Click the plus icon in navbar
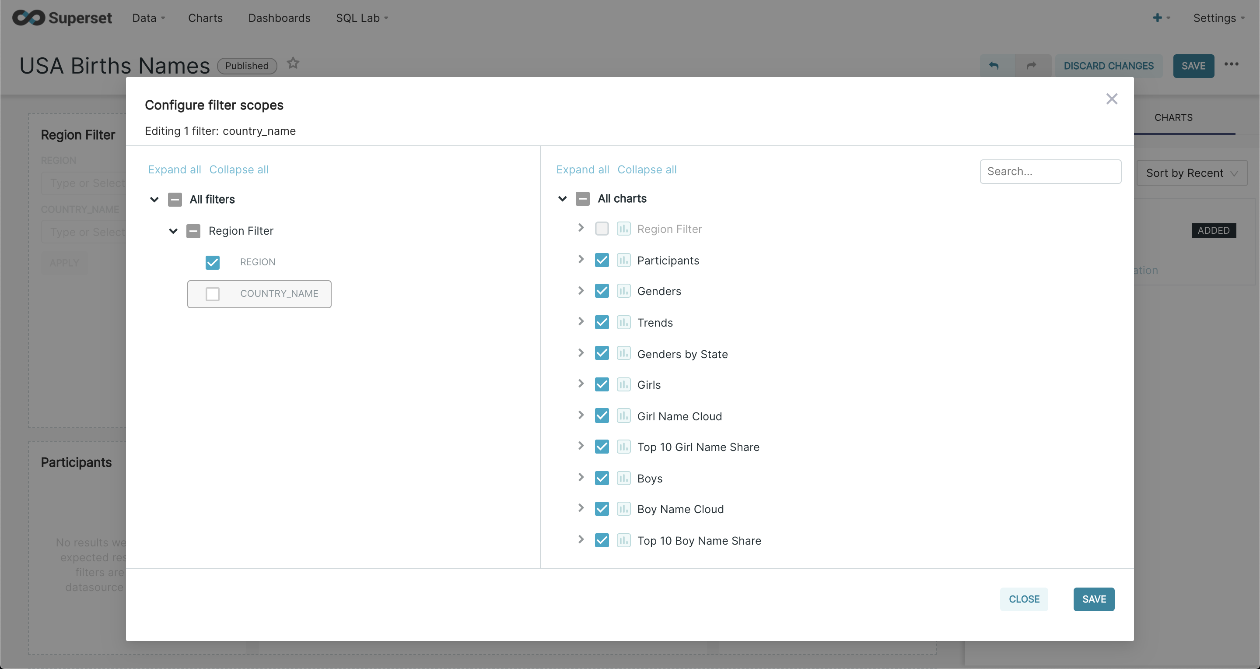 pyautogui.click(x=1157, y=18)
